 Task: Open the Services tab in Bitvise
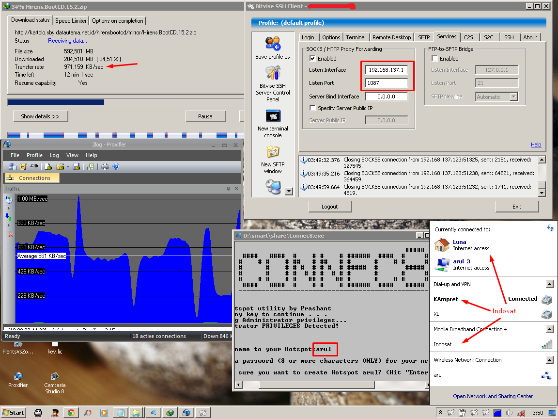[x=447, y=37]
